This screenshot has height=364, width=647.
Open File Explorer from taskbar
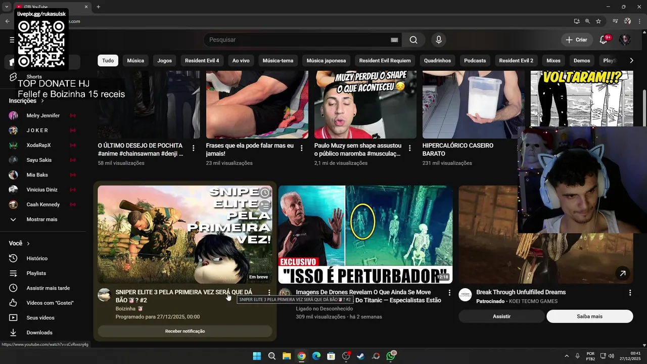point(287,356)
